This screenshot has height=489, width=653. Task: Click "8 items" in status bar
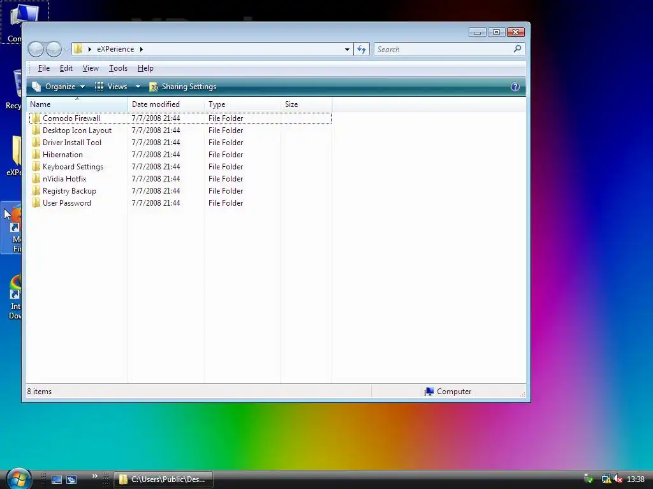pyautogui.click(x=39, y=392)
